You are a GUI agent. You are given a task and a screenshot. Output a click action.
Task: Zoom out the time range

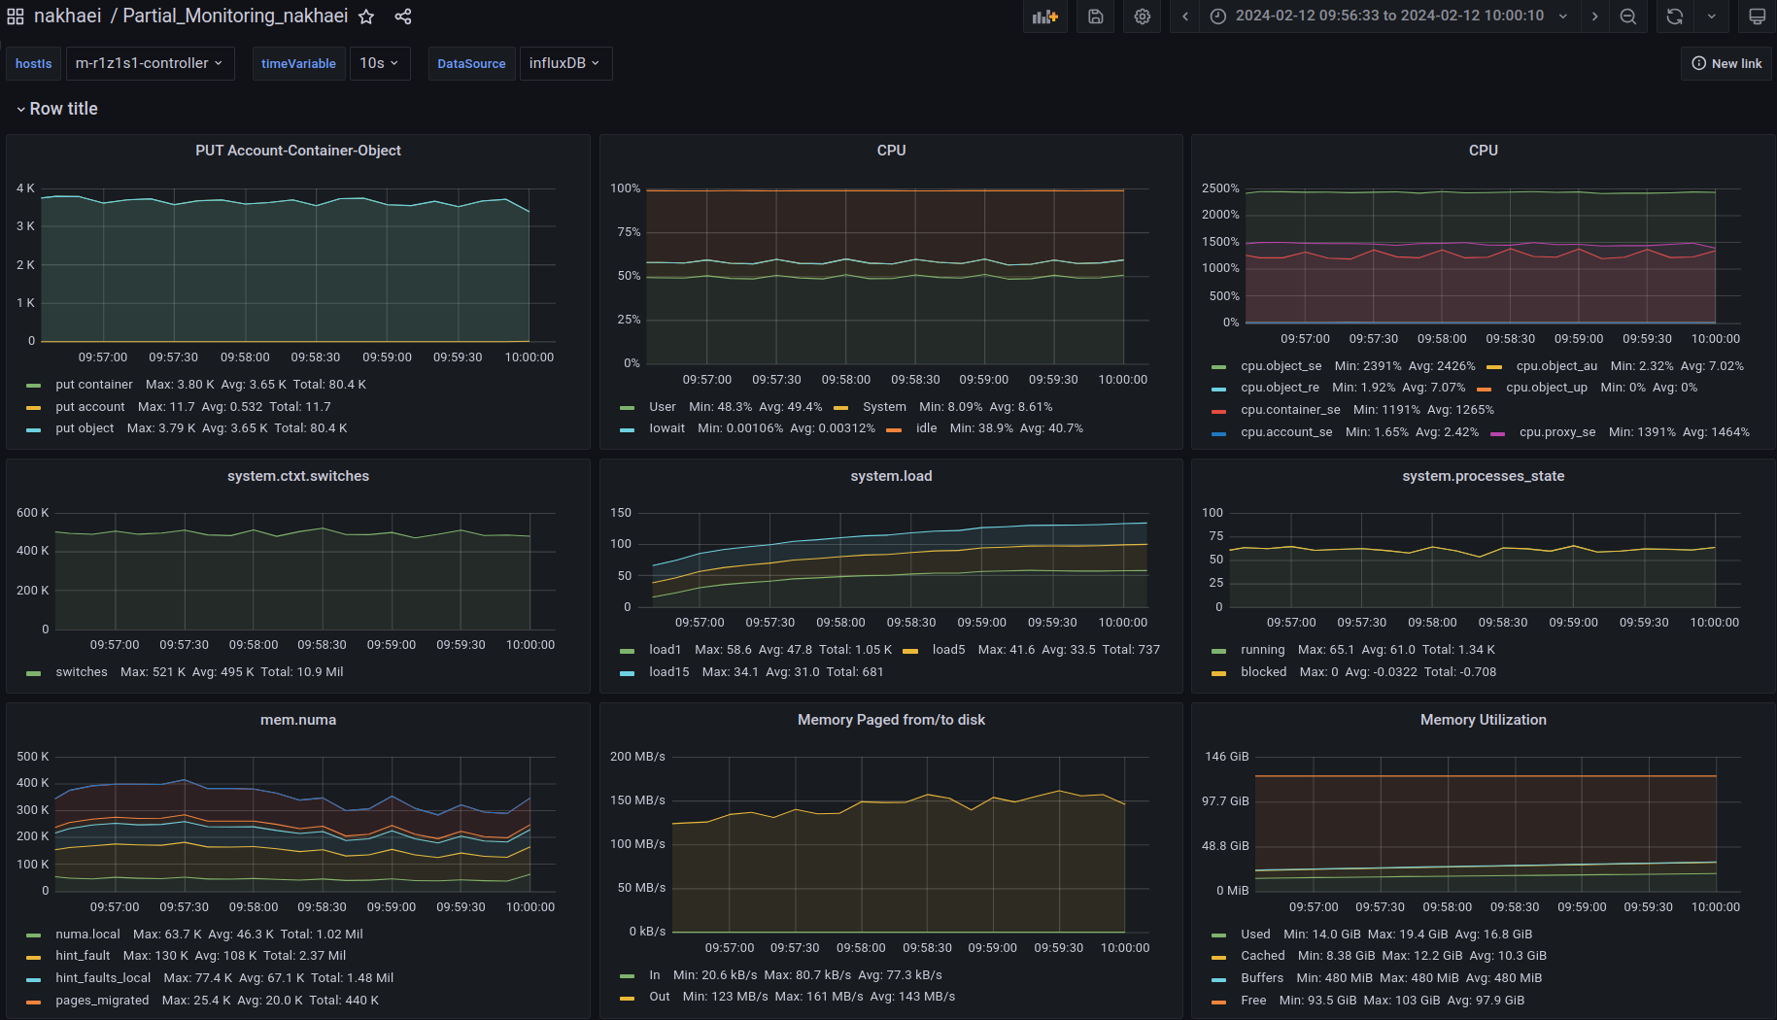[x=1628, y=17]
